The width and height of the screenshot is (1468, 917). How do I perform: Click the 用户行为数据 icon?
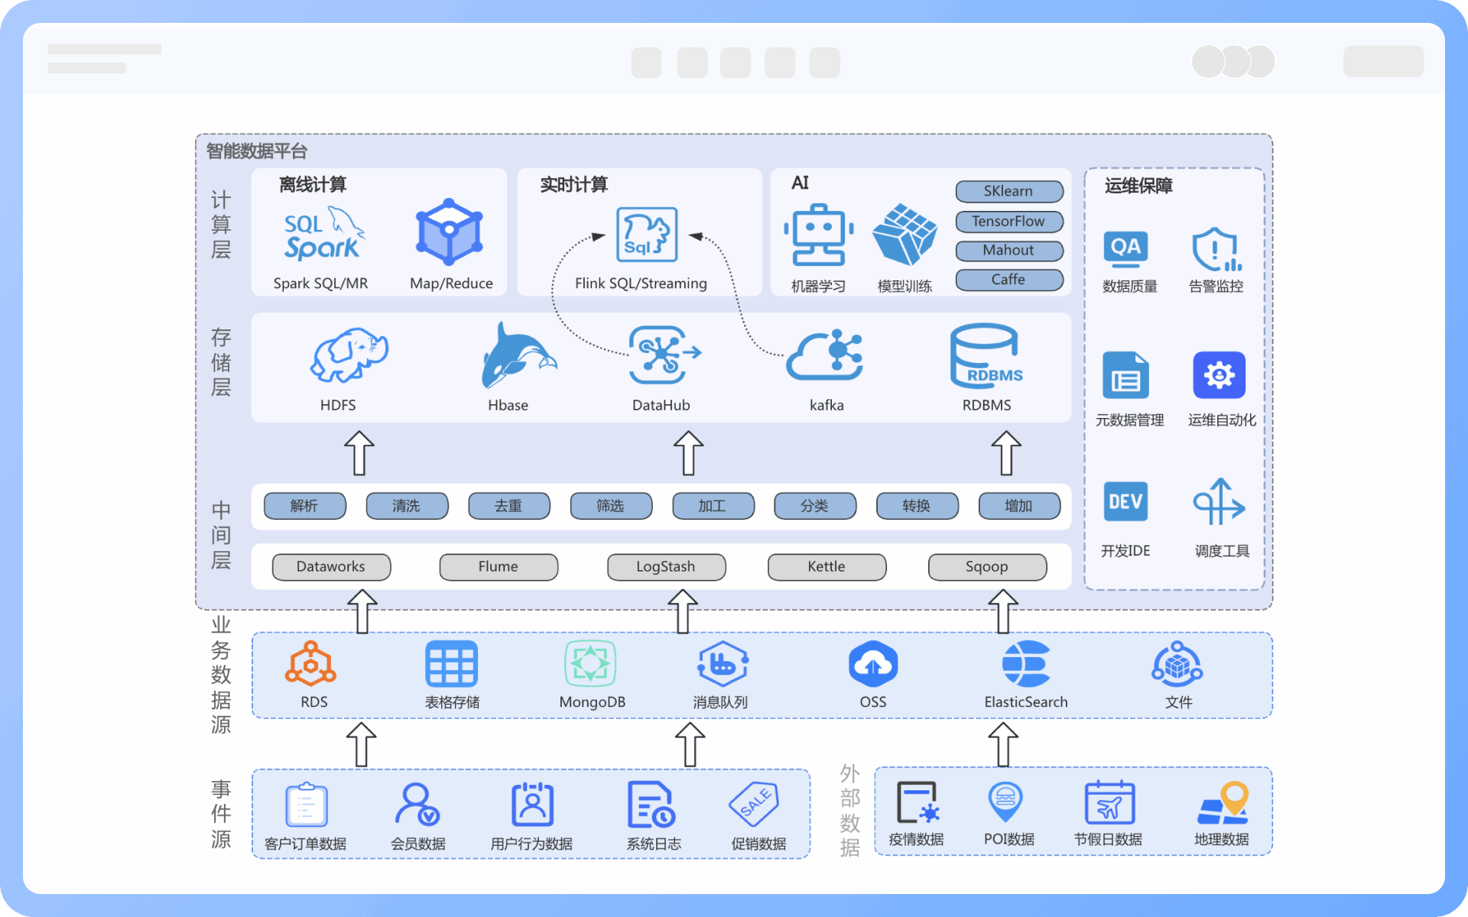pyautogui.click(x=532, y=805)
